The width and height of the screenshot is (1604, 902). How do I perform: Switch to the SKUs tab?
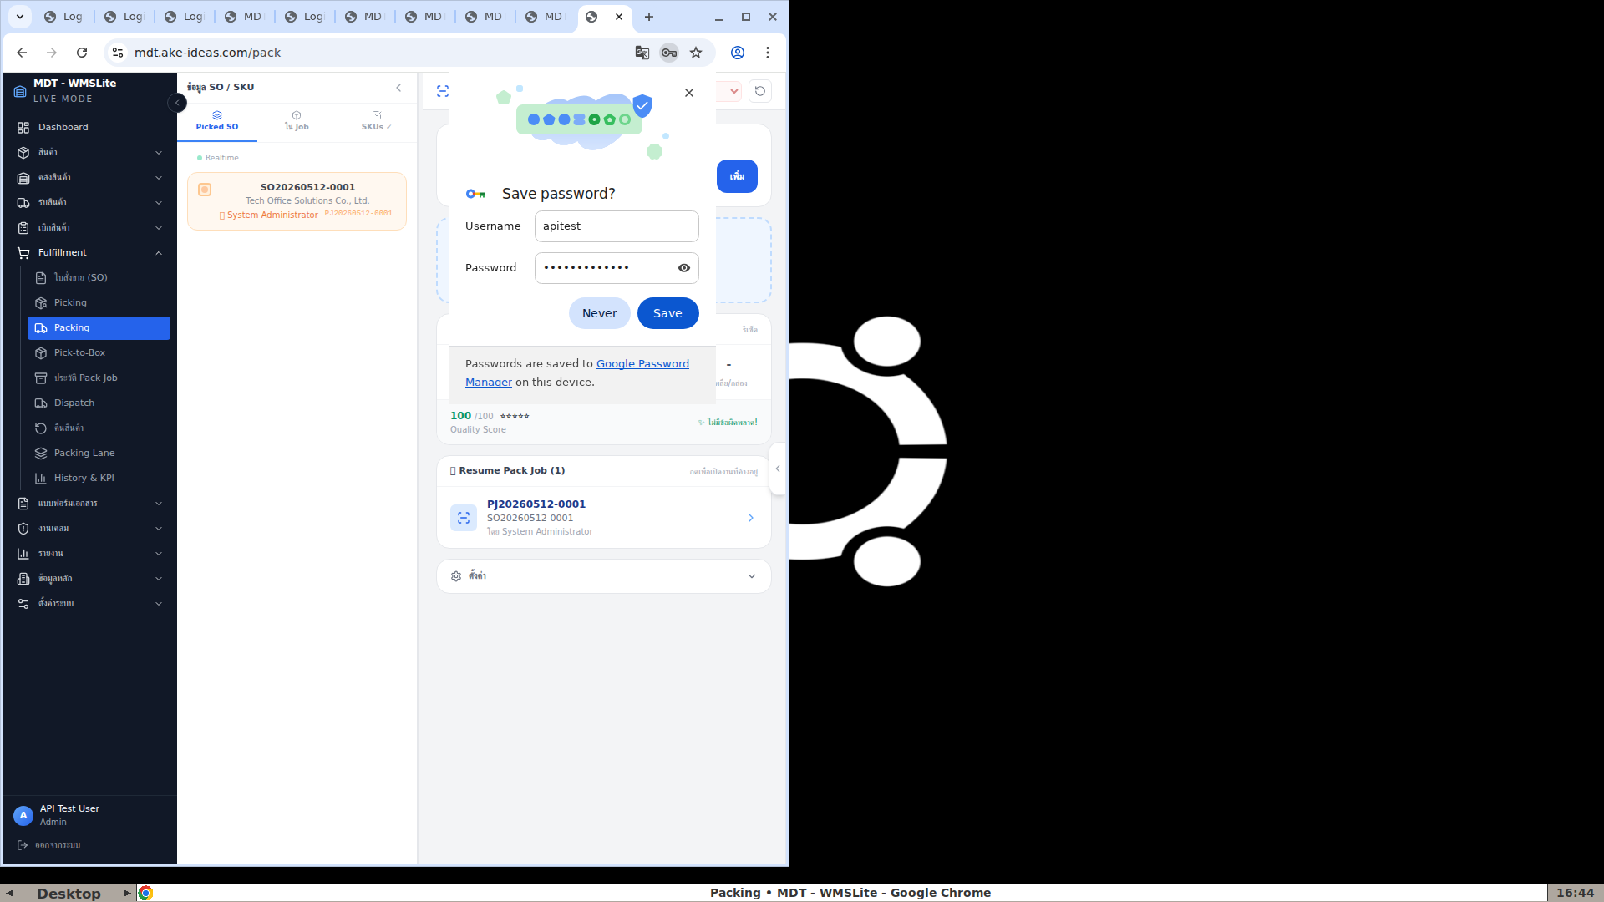pyautogui.click(x=376, y=121)
